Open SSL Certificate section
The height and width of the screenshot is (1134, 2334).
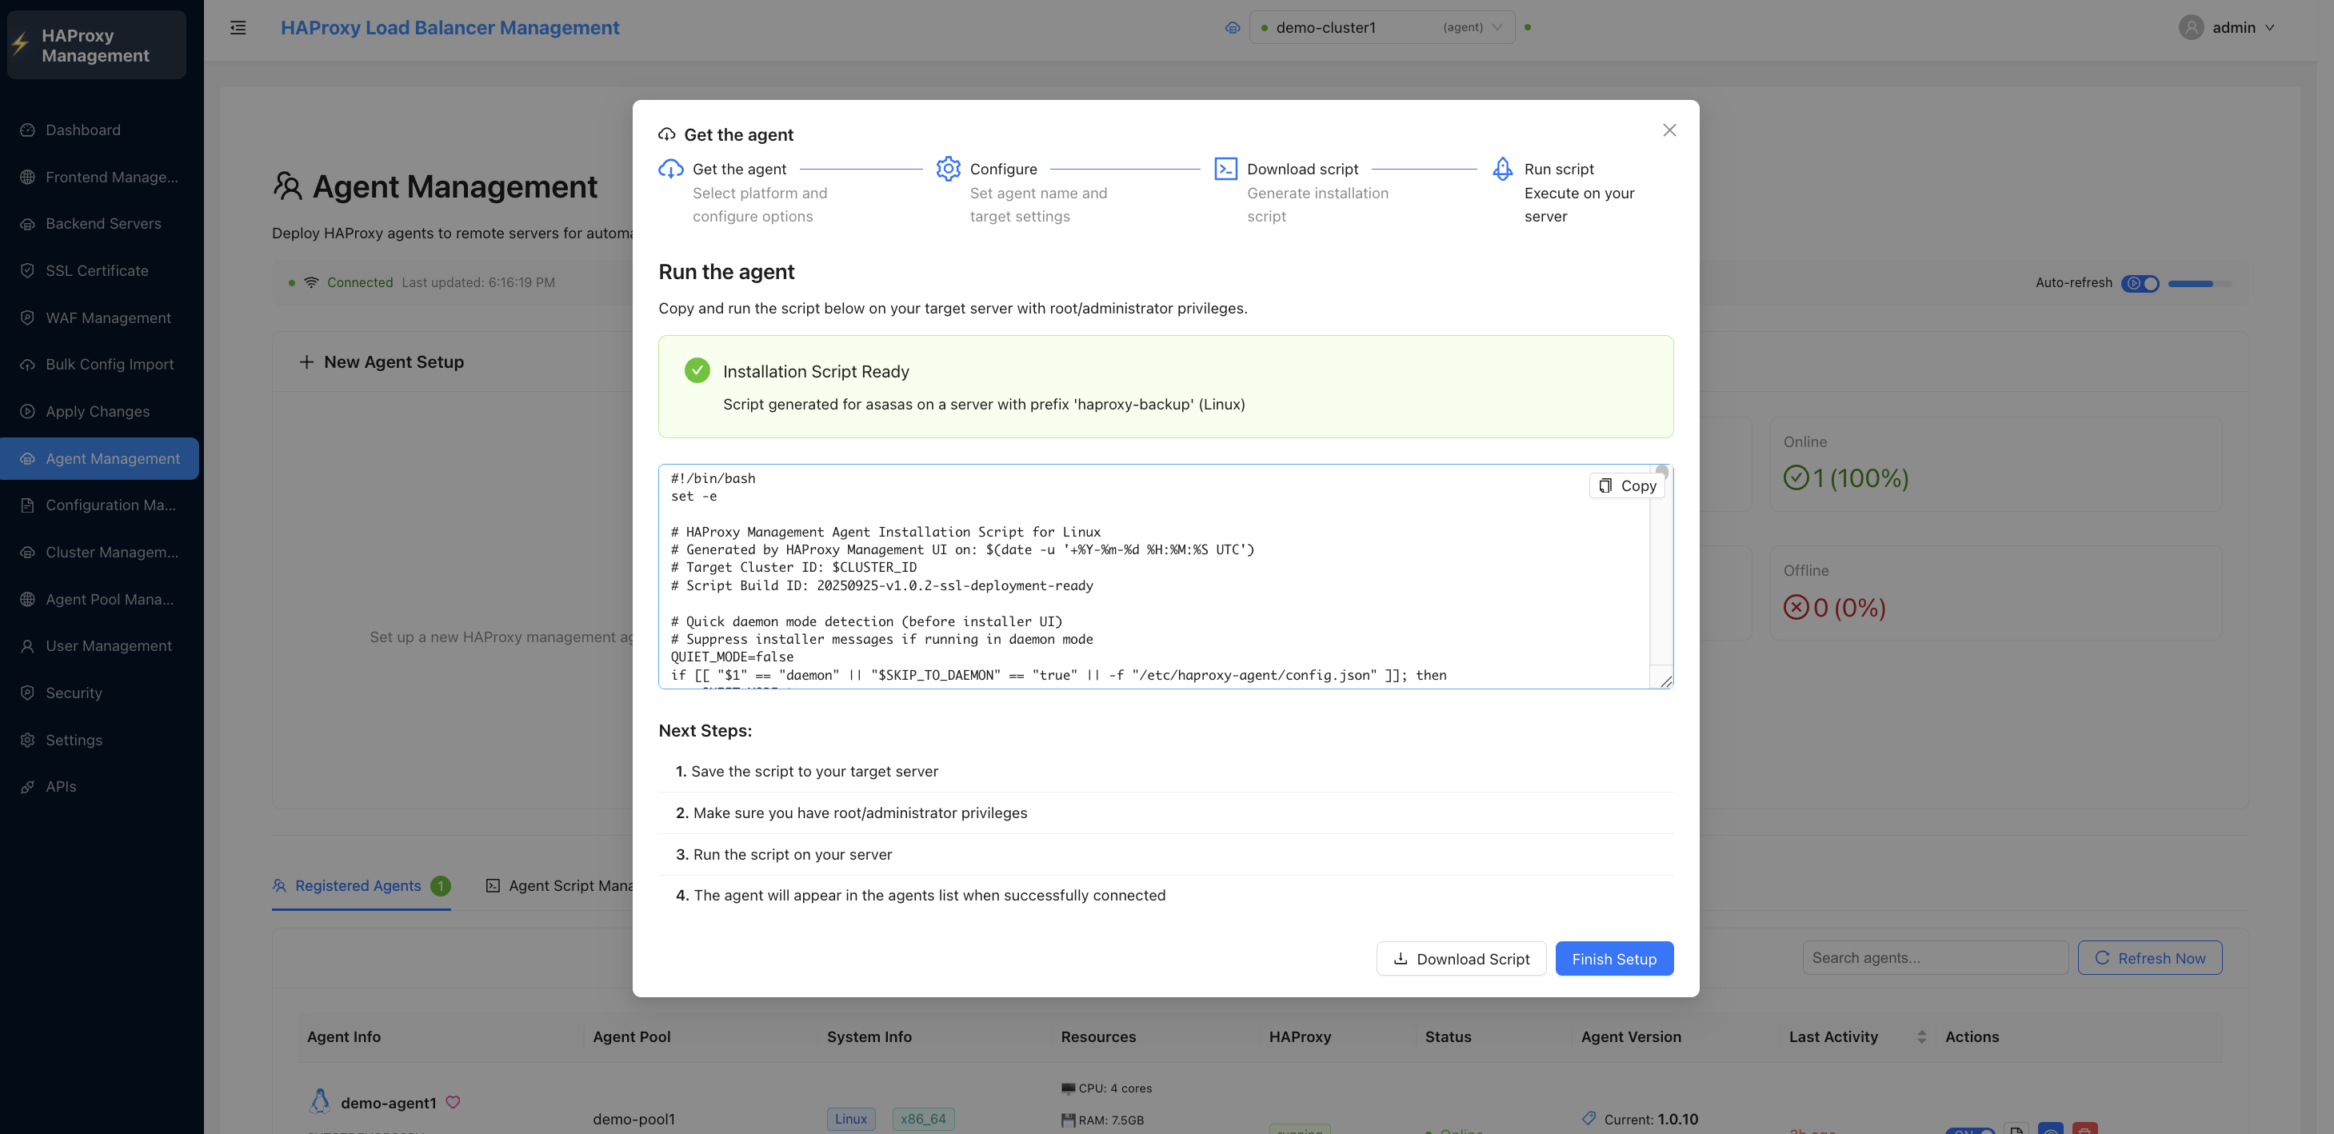click(x=100, y=271)
